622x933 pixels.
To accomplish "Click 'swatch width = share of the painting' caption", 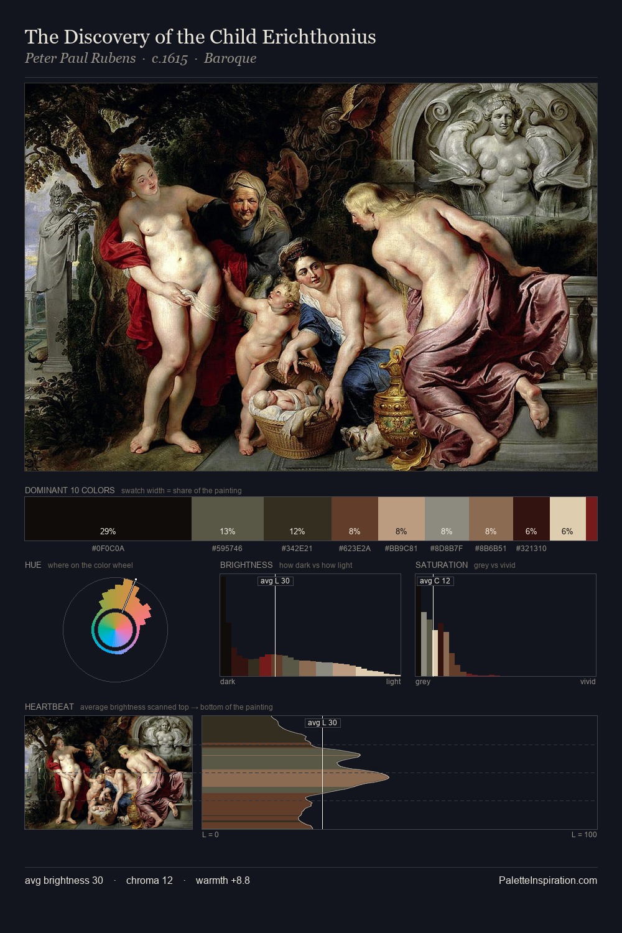I will point(182,491).
